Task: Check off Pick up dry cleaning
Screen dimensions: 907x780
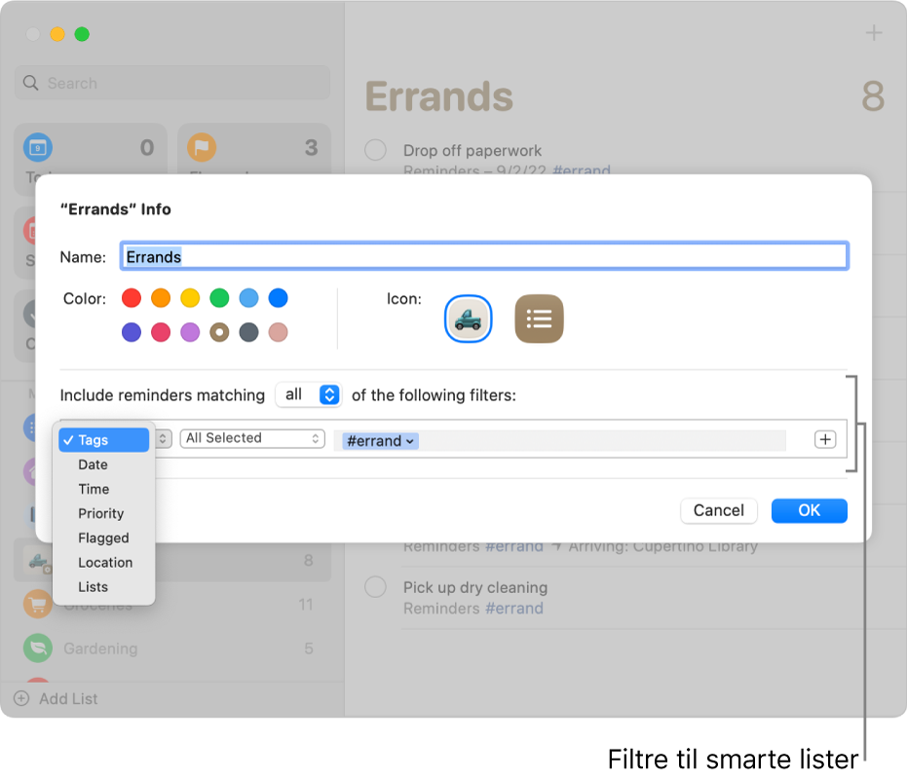Action: coord(375,587)
